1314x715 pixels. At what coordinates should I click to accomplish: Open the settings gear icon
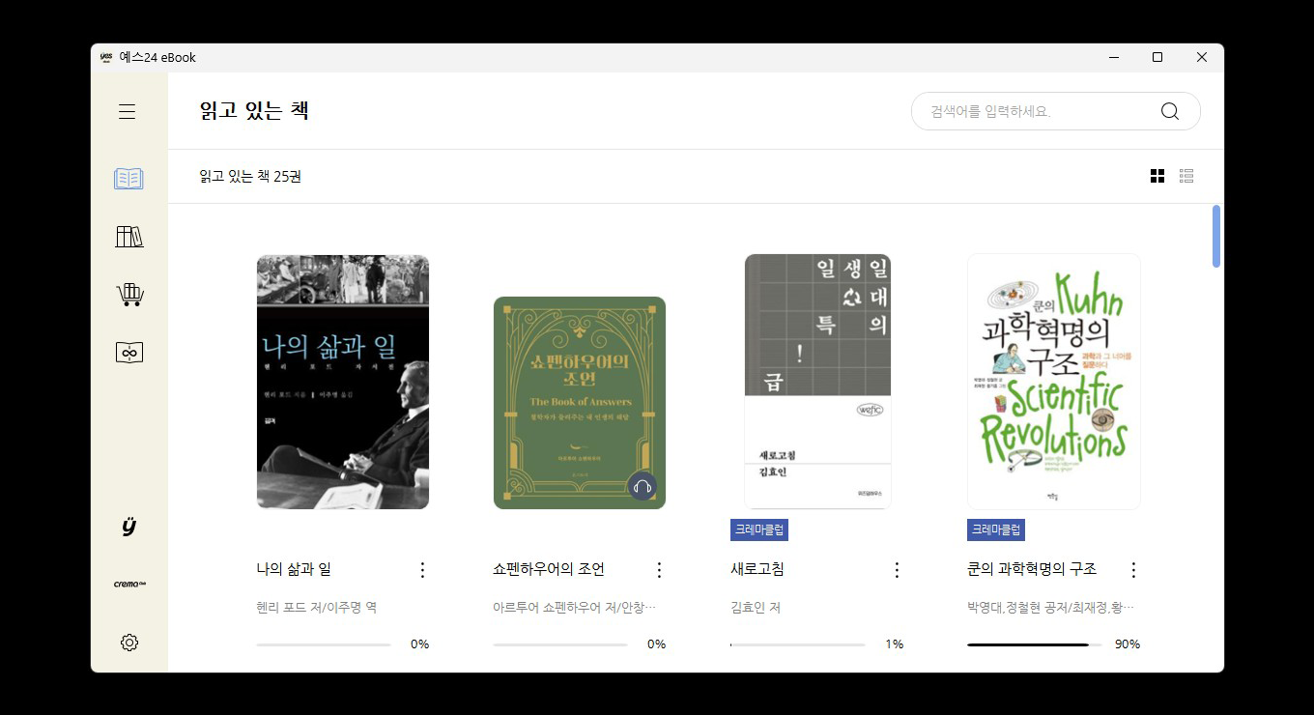[129, 643]
